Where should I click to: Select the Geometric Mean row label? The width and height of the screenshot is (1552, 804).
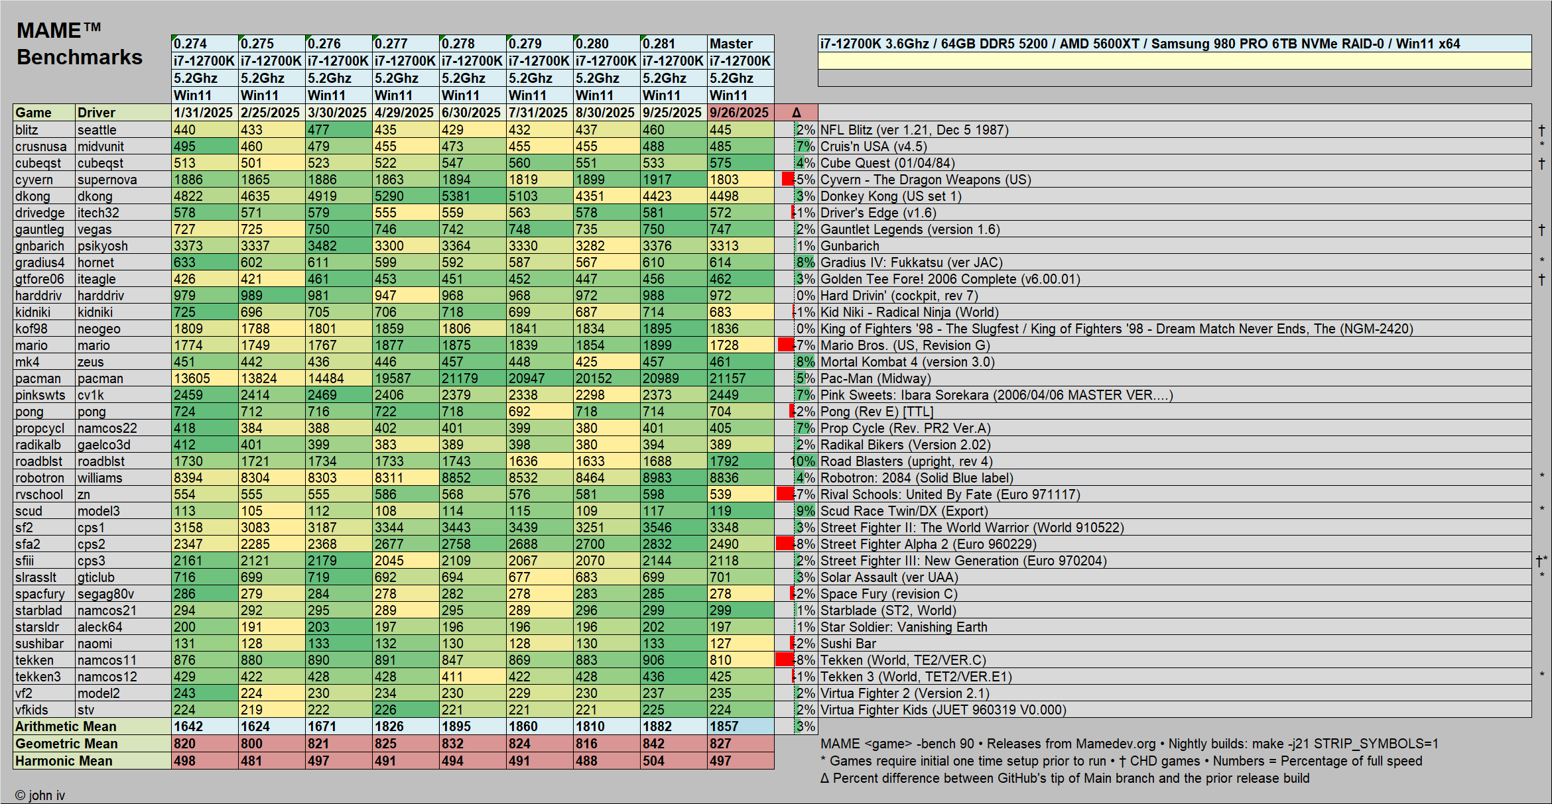pyautogui.click(x=92, y=744)
